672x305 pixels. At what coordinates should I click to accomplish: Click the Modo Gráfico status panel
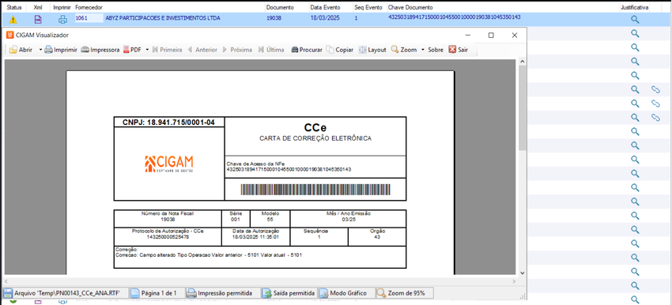(345, 293)
